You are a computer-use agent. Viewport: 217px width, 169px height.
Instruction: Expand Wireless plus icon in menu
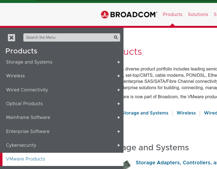(x=119, y=76)
